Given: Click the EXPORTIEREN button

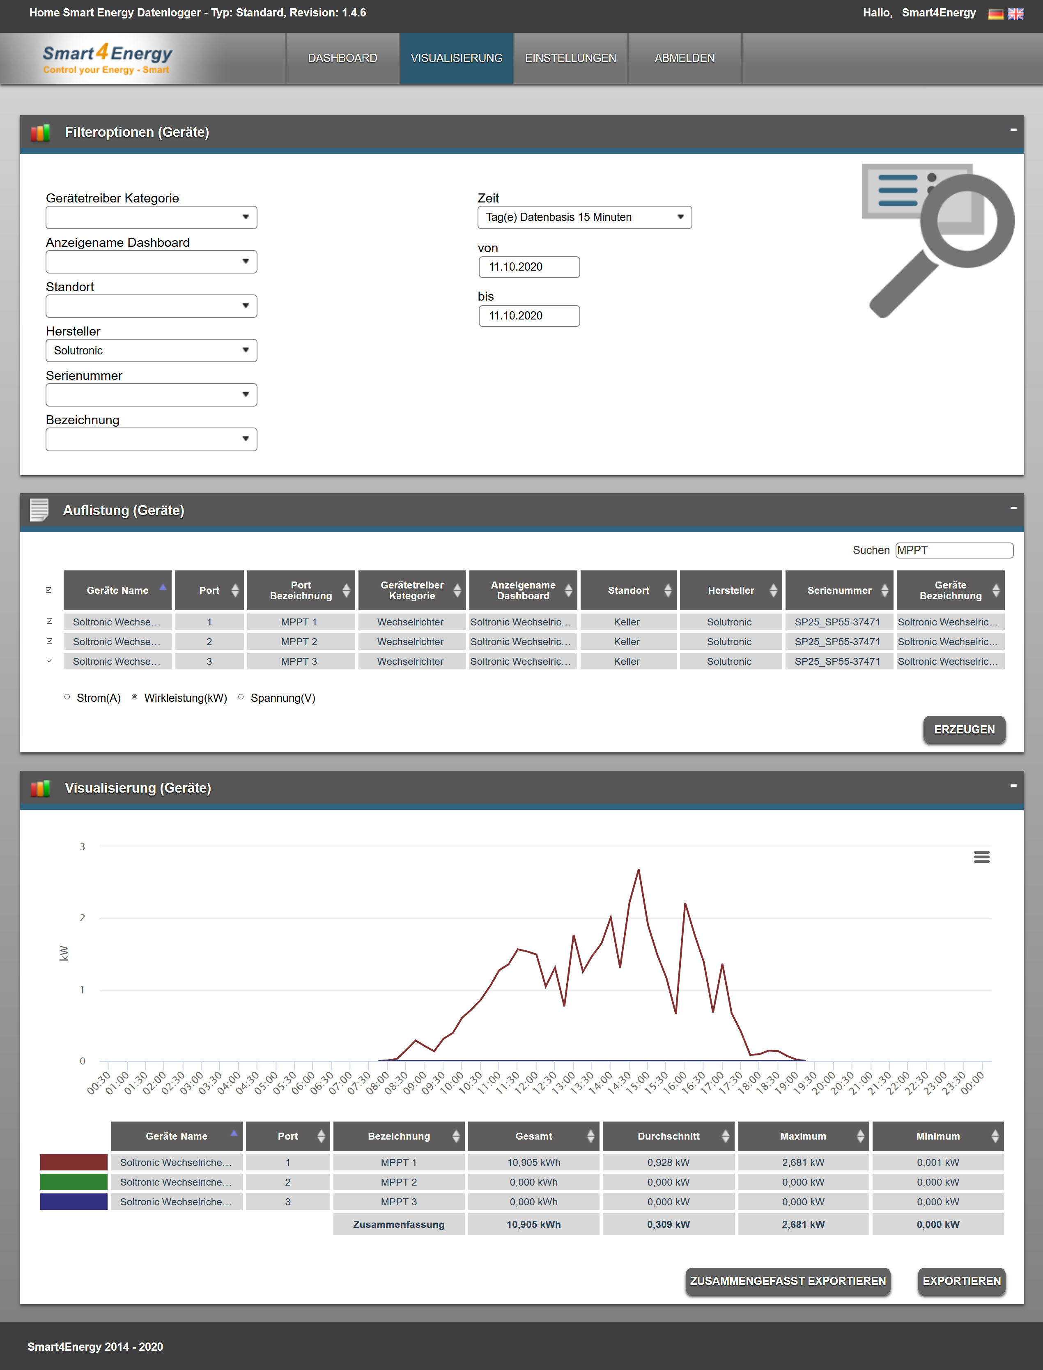Looking at the screenshot, I should (x=962, y=1281).
